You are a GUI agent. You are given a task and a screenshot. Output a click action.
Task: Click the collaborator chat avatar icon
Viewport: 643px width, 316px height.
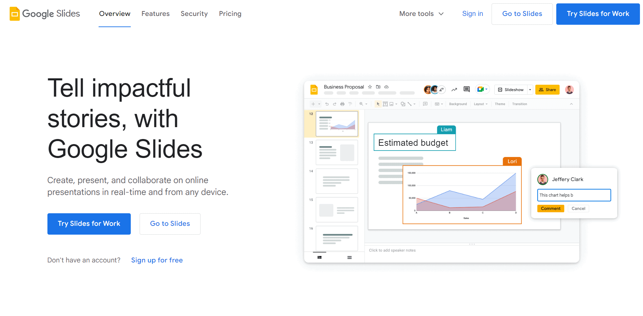[x=441, y=90]
